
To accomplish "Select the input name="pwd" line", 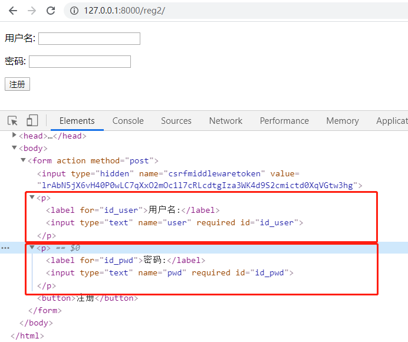I will pyautogui.click(x=170, y=273).
